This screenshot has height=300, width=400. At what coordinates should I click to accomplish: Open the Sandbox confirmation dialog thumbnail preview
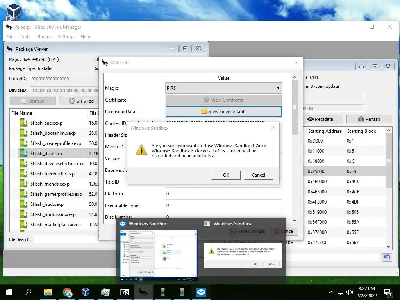point(243,255)
